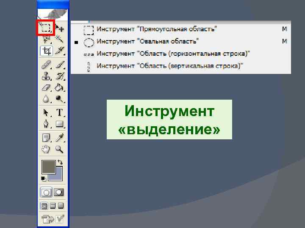Select the Hand tool
Image resolution: width=305 pixels, height=228 pixels.
46,149
